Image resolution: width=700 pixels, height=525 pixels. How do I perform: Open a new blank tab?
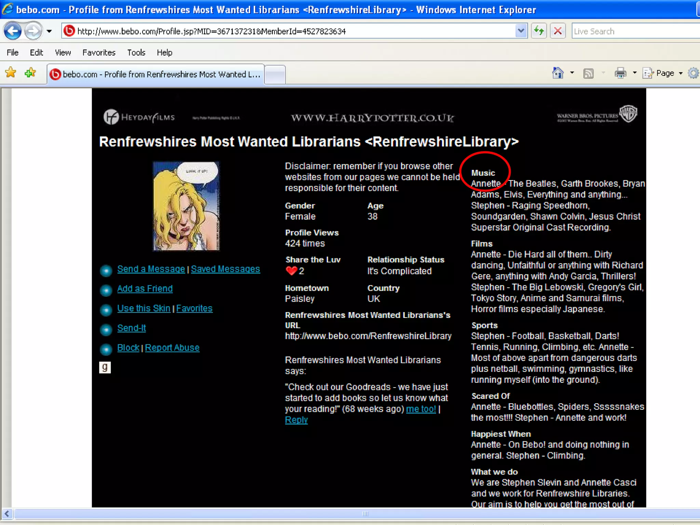[x=275, y=74]
